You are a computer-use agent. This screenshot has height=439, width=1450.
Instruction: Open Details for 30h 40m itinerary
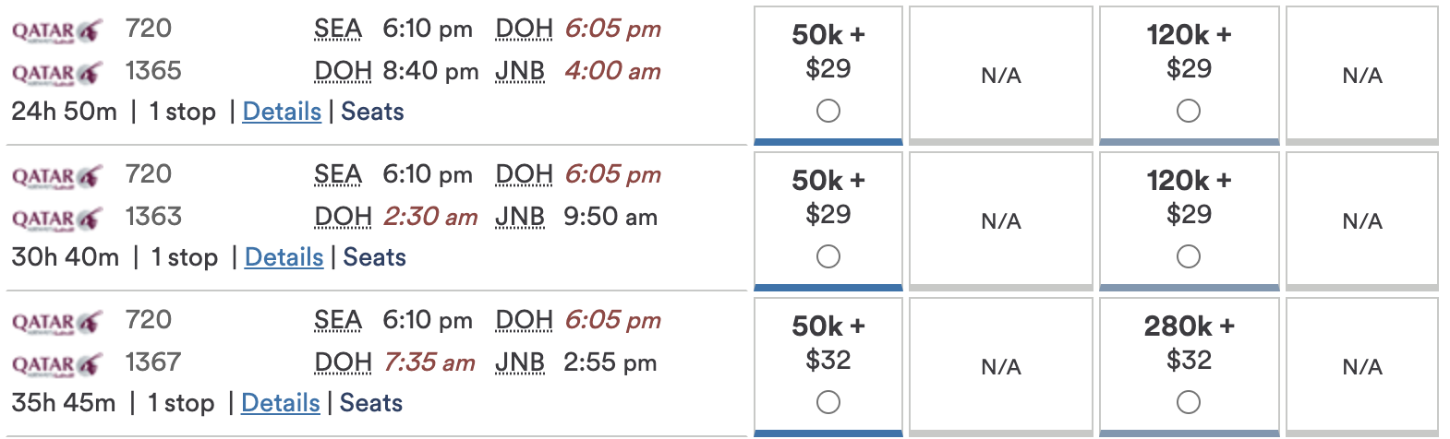[x=284, y=257]
